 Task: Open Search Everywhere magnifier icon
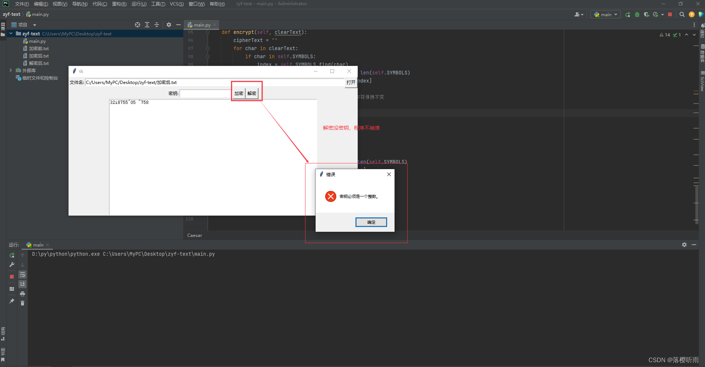point(682,15)
